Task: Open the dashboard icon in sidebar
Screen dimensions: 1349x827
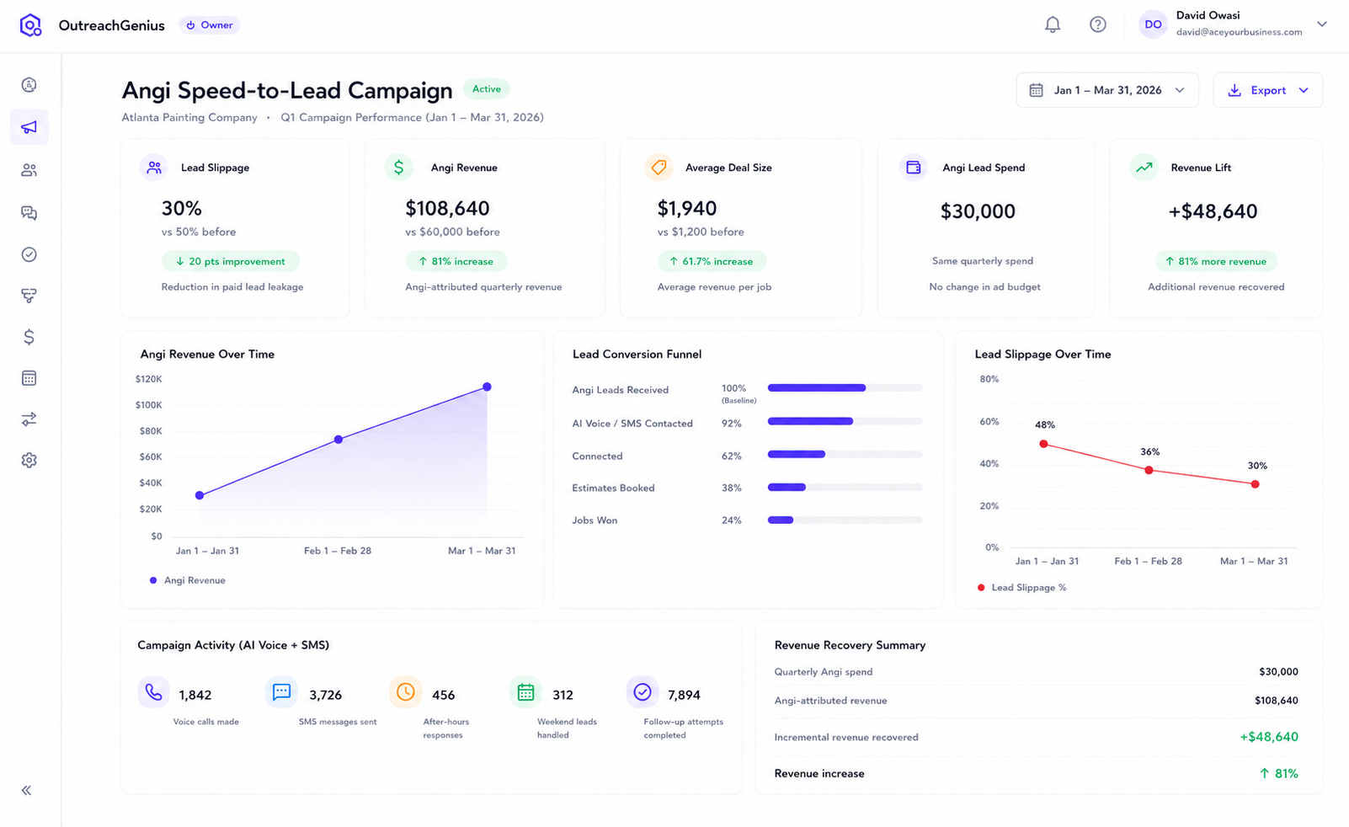Action: tap(29, 85)
